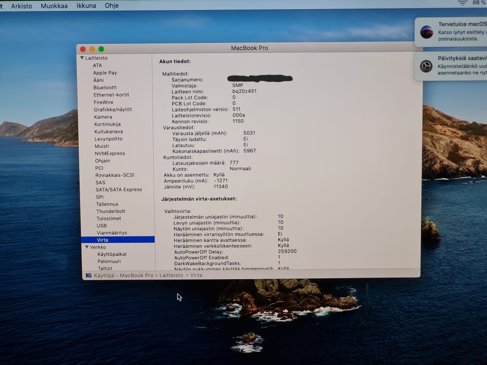Screen dimensions: 487x365
Task: Select ATA in the sidebar
Action: tap(97, 65)
